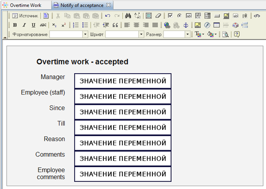Expand the Форматирование dropdown
Image resolution: width=266 pixels, height=189 pixels.
[x=85, y=34]
